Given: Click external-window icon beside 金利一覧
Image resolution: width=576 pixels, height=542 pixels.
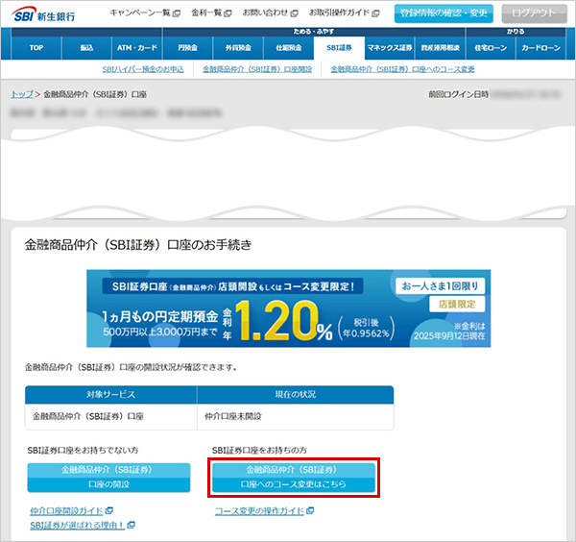Looking at the screenshot, I should (x=228, y=13).
